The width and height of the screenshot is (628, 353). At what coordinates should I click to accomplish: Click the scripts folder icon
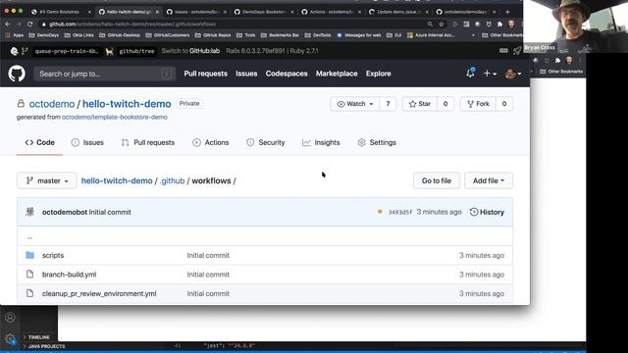tap(29, 255)
